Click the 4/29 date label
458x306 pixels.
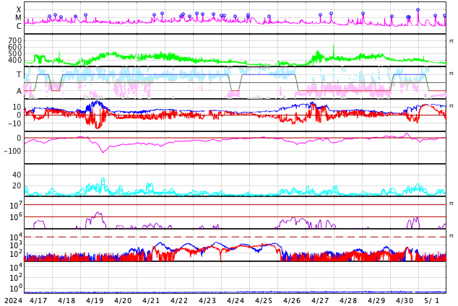(x=376, y=300)
